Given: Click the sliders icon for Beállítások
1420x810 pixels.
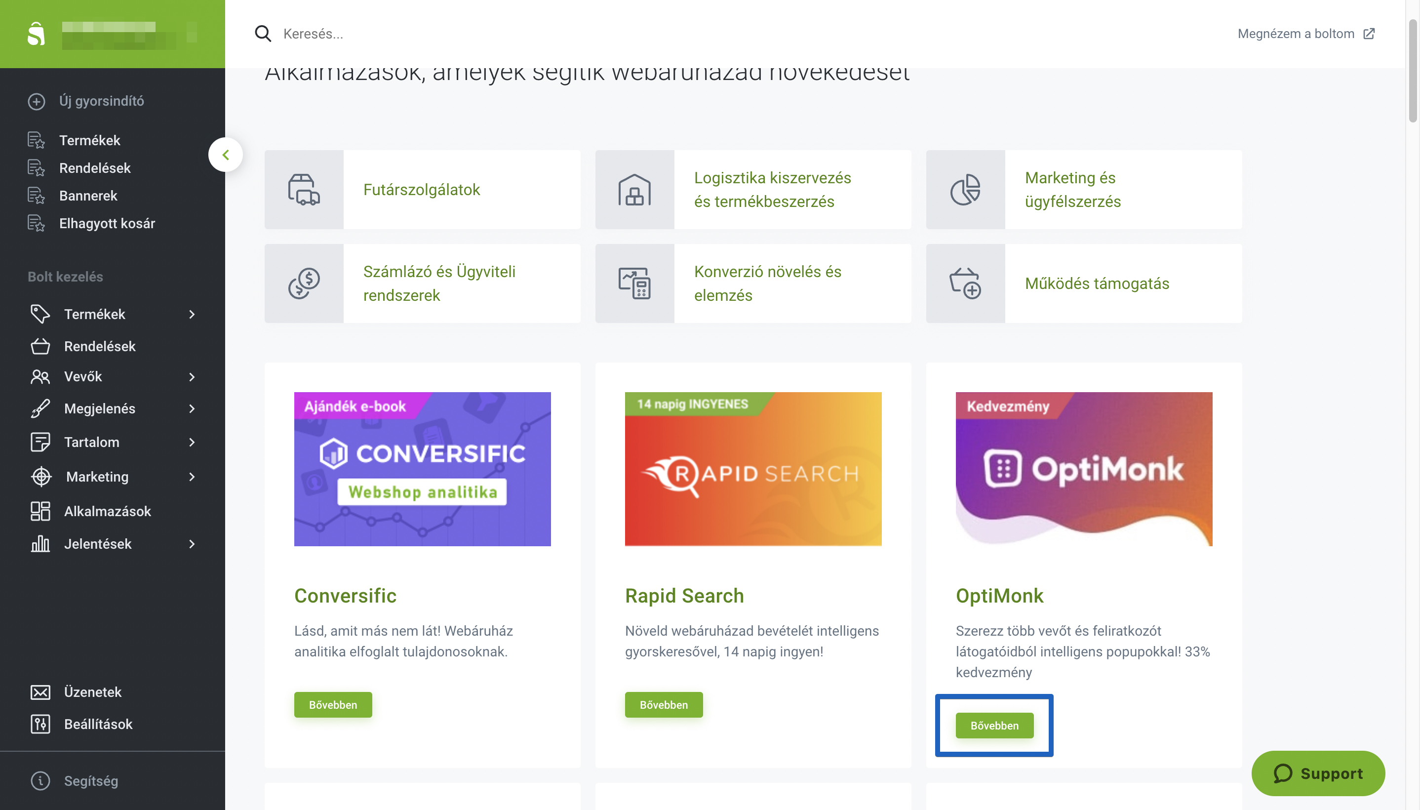Looking at the screenshot, I should click(40, 725).
